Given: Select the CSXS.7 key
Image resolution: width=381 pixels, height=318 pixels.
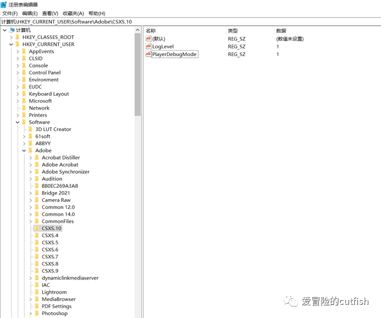Looking at the screenshot, I should [50, 256].
